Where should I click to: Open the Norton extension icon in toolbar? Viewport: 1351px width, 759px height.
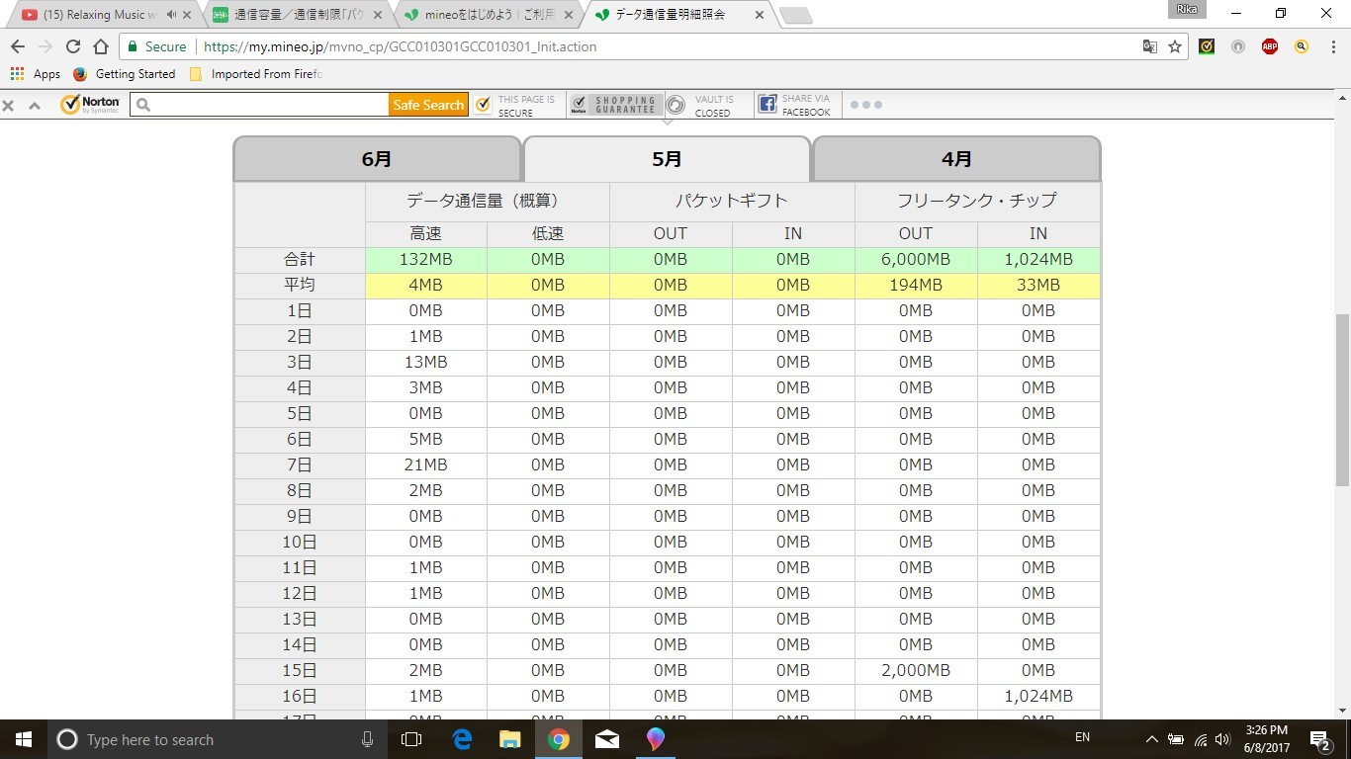pyautogui.click(x=1207, y=46)
